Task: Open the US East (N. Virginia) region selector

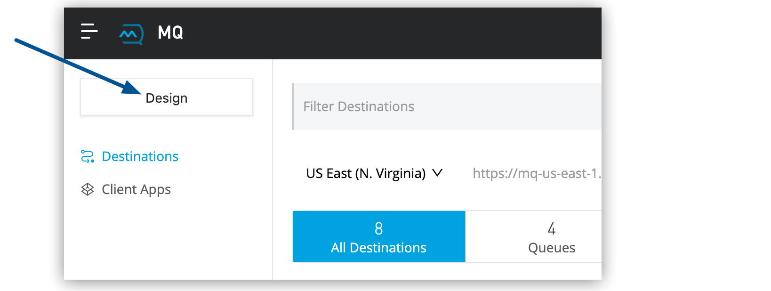Action: (x=366, y=173)
